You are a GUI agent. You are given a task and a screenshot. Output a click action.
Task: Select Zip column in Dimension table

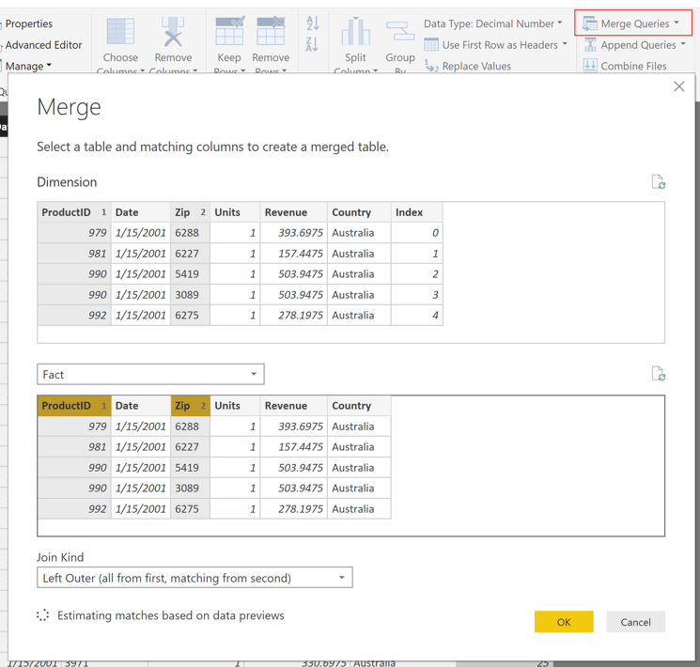point(190,212)
